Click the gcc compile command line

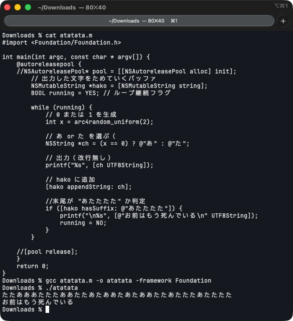[x=107, y=280]
